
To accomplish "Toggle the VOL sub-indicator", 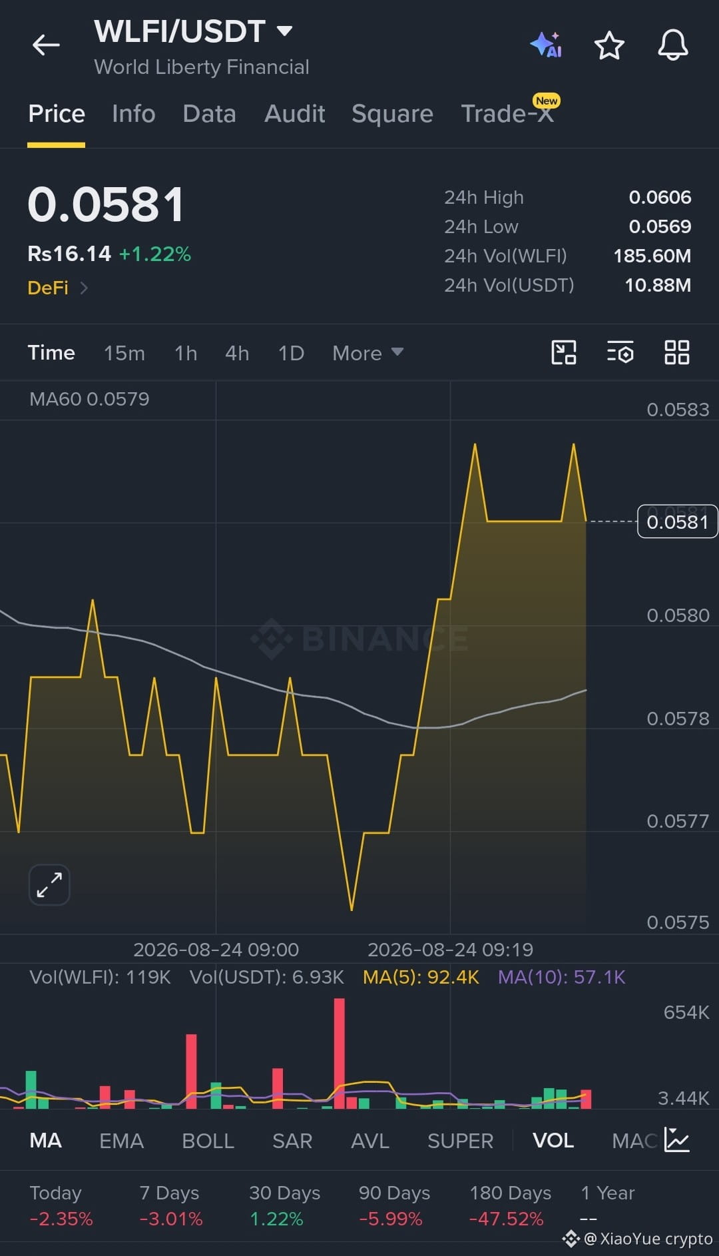I will tap(553, 1141).
